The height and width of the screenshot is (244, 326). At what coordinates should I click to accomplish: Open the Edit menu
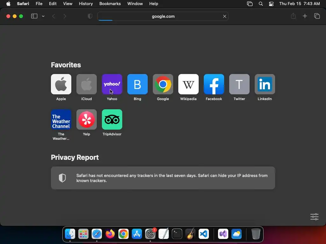53,4
